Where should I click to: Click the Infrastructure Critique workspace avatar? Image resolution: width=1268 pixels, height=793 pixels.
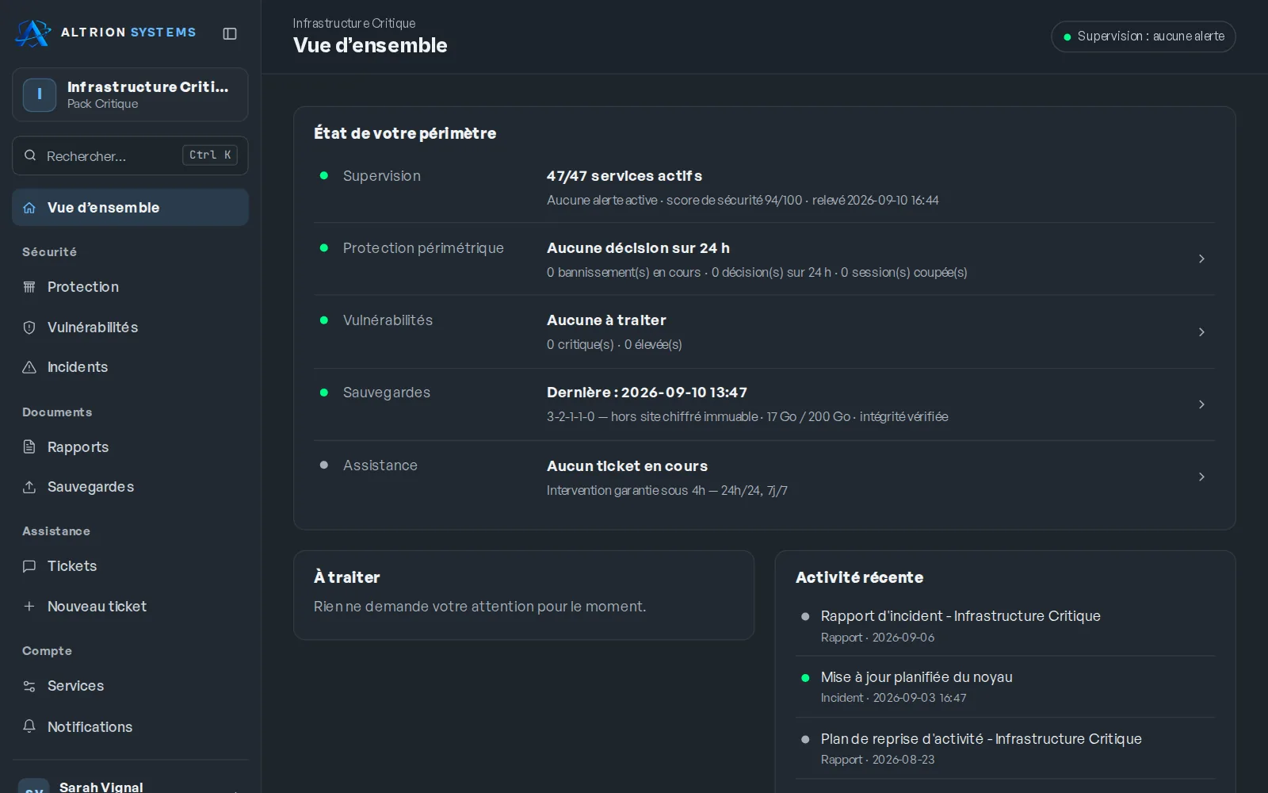click(x=40, y=94)
